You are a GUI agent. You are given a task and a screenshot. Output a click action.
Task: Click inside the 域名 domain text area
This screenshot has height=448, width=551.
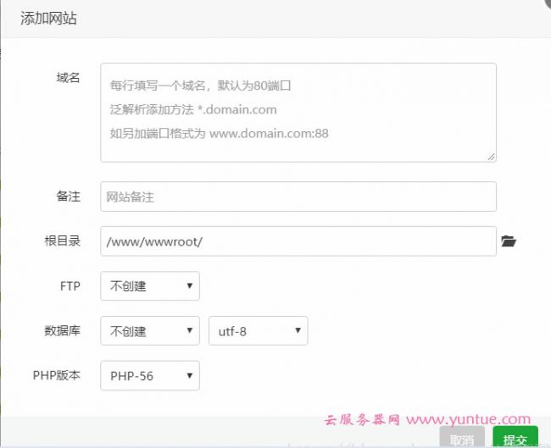(x=298, y=112)
